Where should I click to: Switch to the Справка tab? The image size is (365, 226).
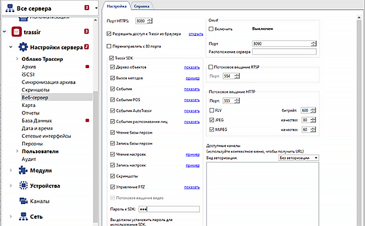click(x=142, y=6)
